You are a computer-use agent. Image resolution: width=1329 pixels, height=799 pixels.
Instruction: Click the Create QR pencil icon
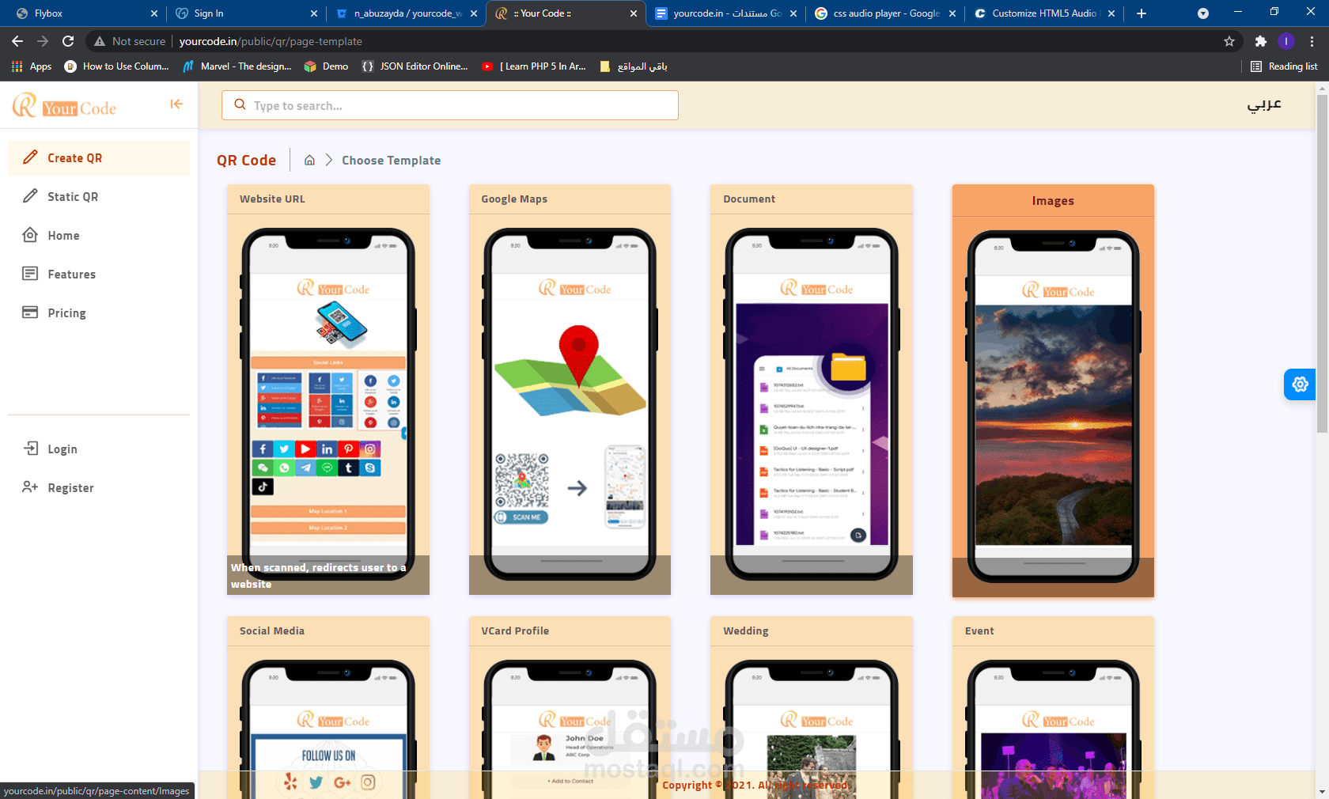(x=30, y=157)
